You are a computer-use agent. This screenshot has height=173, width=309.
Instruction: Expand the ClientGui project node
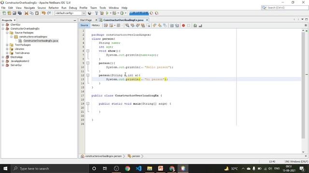[3, 25]
